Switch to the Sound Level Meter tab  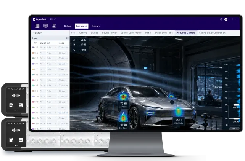(131, 33)
